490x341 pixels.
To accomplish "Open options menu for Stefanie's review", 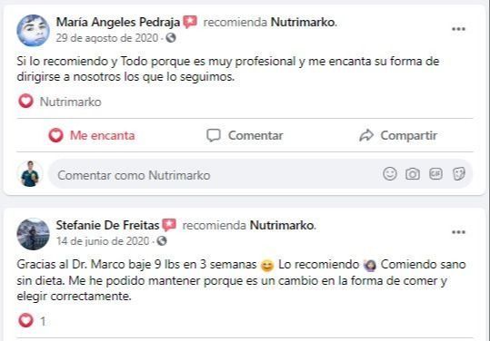I will 458,232.
